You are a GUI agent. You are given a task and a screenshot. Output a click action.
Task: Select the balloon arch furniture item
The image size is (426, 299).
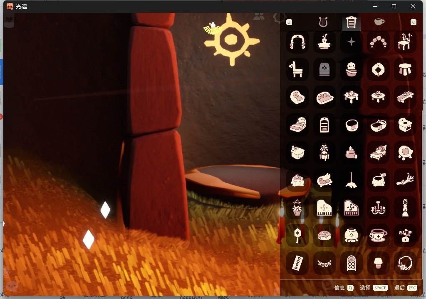pos(378,42)
